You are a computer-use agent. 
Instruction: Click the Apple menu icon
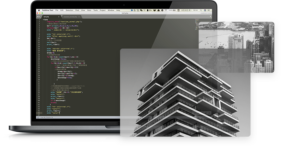[x=39, y=10]
